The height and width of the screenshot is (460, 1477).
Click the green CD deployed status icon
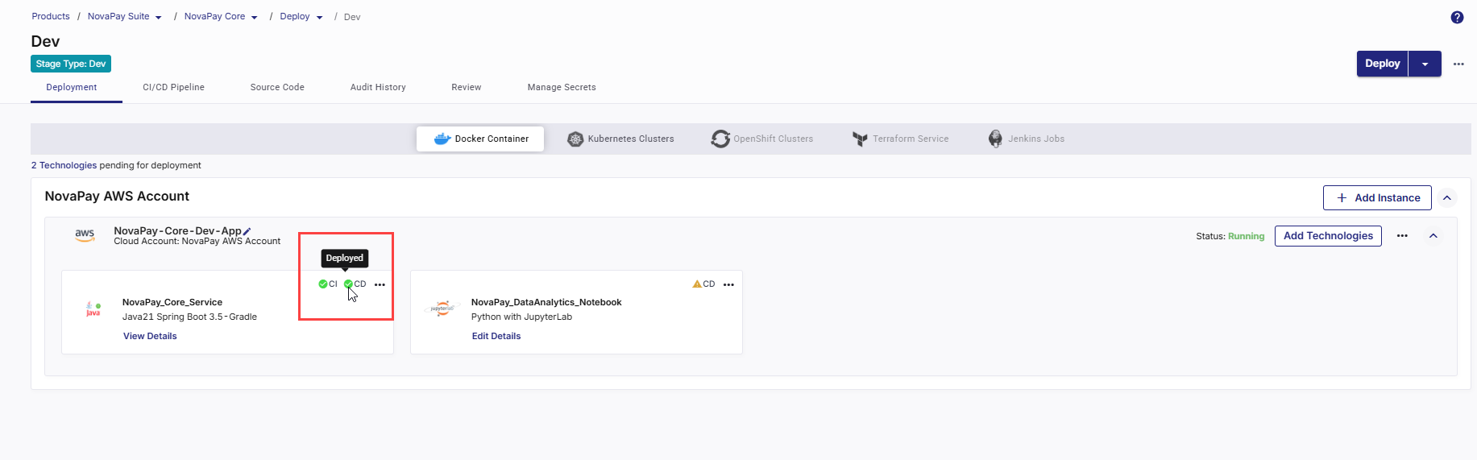[348, 284]
